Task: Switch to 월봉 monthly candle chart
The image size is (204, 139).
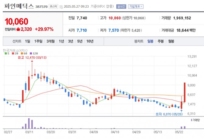Action: (171, 41)
